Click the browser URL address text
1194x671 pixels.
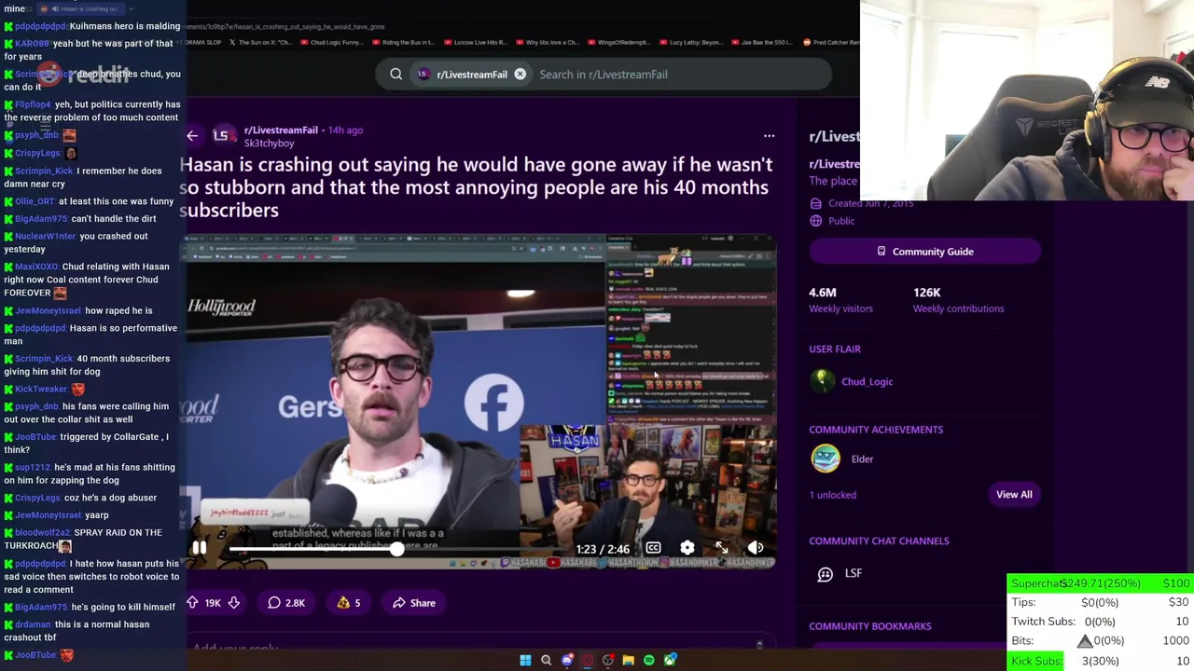coord(285,27)
